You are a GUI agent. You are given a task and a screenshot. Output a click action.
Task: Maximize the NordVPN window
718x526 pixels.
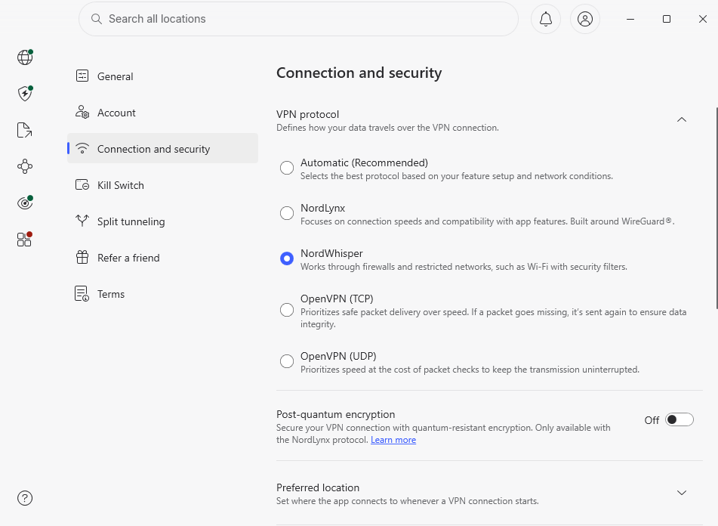667,19
